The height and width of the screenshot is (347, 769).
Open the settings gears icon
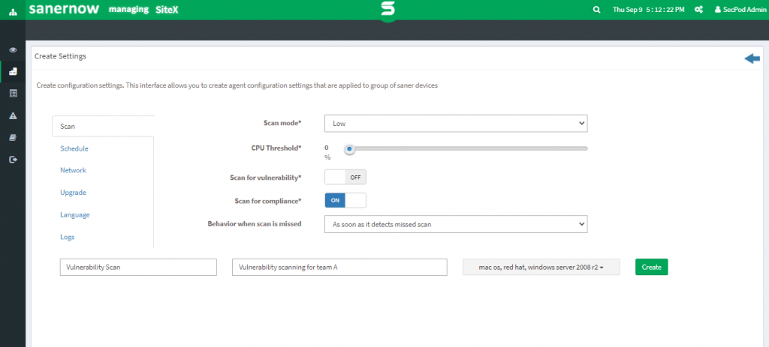[x=698, y=10]
